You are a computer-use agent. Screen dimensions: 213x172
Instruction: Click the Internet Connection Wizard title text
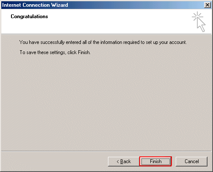[x=35, y=5]
